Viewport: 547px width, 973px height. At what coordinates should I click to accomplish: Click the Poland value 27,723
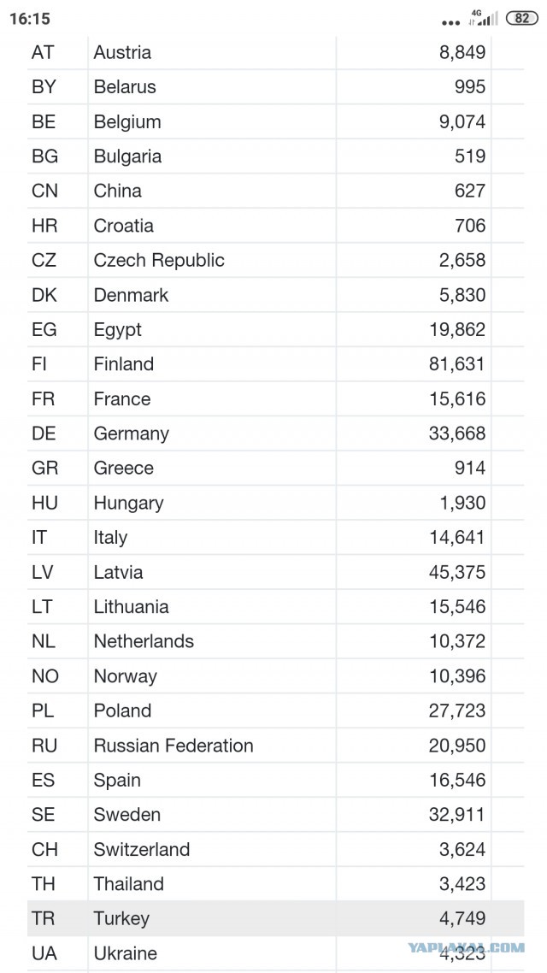(x=457, y=711)
